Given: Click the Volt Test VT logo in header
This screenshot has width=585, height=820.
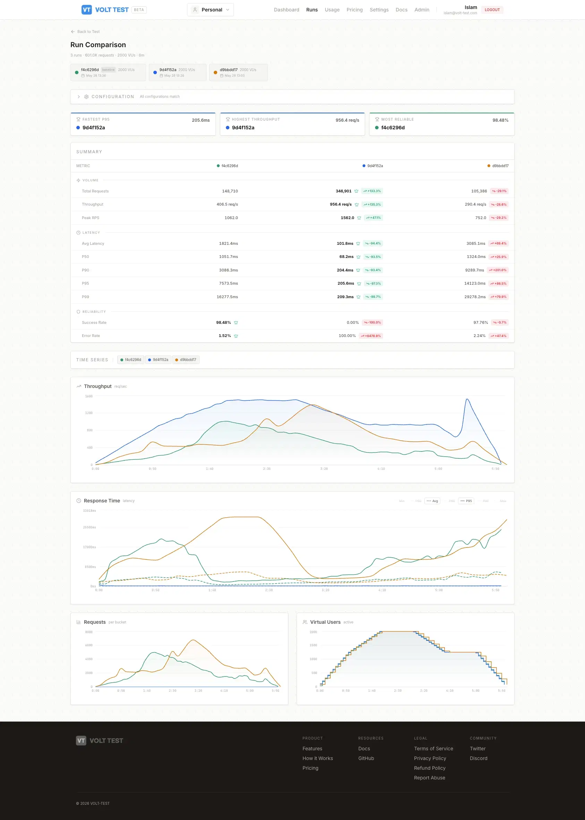Looking at the screenshot, I should (86, 10).
